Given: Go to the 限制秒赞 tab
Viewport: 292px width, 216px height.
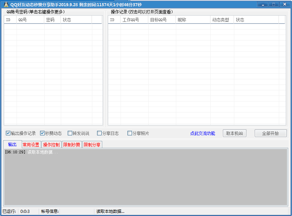Looking at the screenshot, I should (72, 145).
